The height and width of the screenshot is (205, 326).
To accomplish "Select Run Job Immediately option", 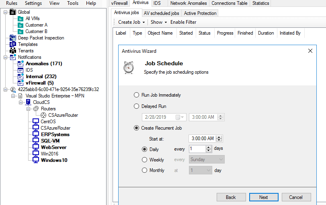I will pyautogui.click(x=136, y=95).
